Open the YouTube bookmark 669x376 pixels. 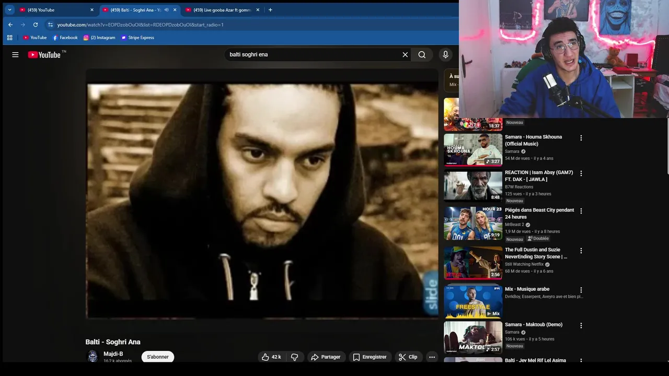point(34,38)
